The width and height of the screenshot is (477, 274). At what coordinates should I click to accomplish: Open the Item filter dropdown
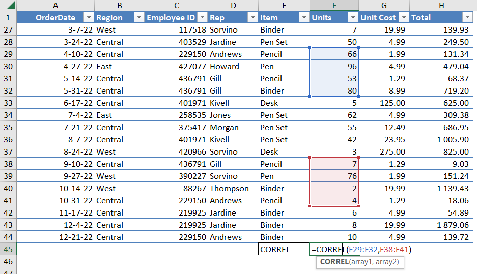tap(304, 18)
